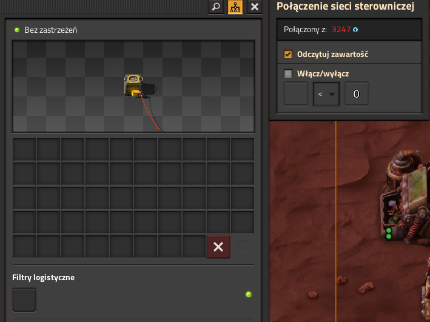Click green indicator dot in logistic filters section

pyautogui.click(x=248, y=295)
